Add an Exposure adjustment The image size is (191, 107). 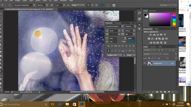(161, 35)
